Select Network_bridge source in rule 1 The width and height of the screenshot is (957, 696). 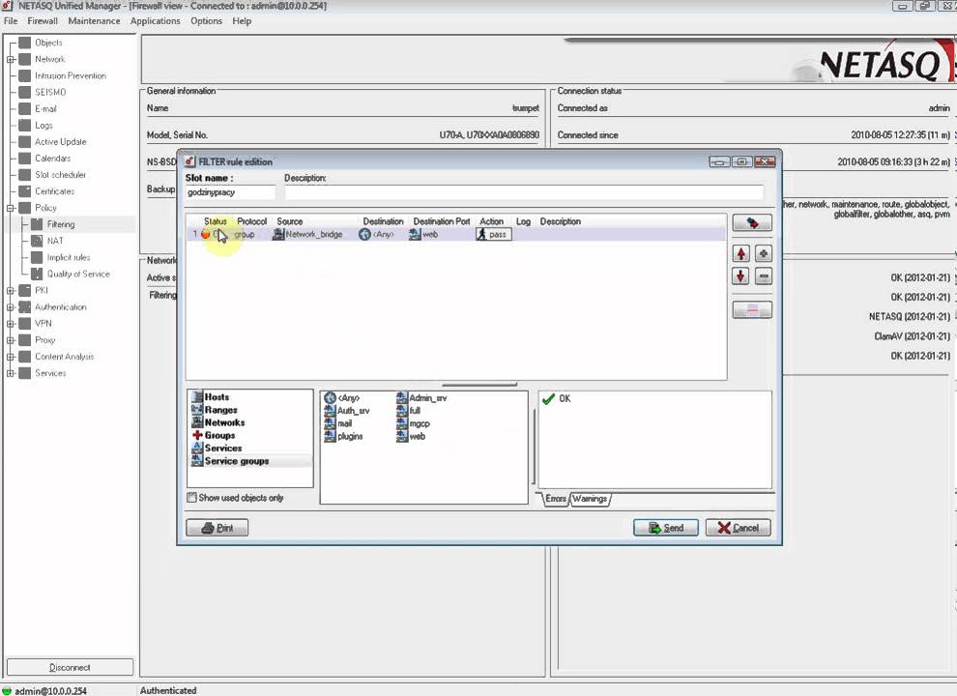tap(307, 235)
